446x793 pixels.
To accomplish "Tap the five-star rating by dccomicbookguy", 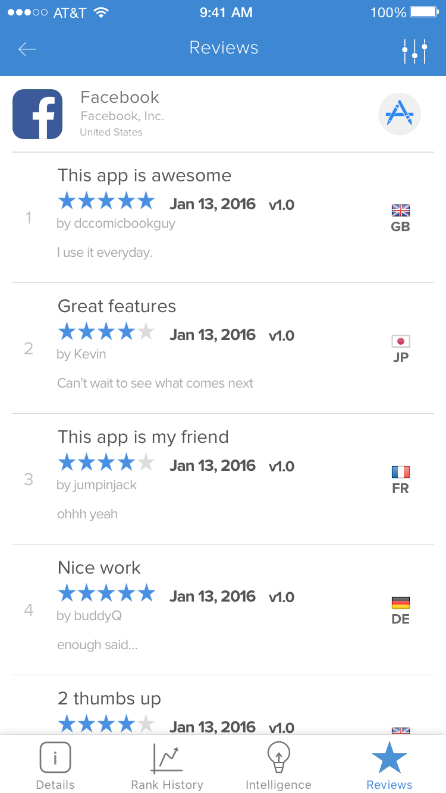I will [106, 202].
